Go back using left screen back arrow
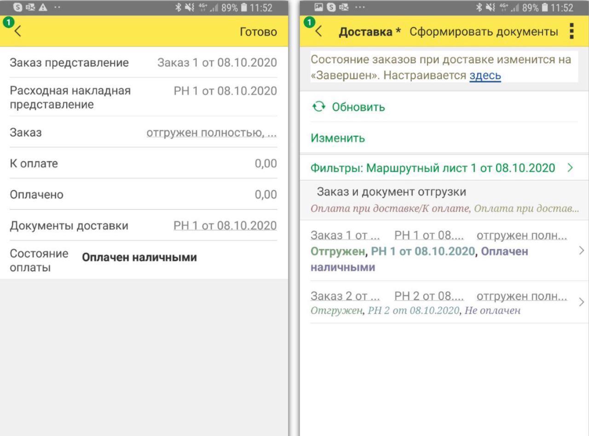589x436 pixels. (x=18, y=31)
